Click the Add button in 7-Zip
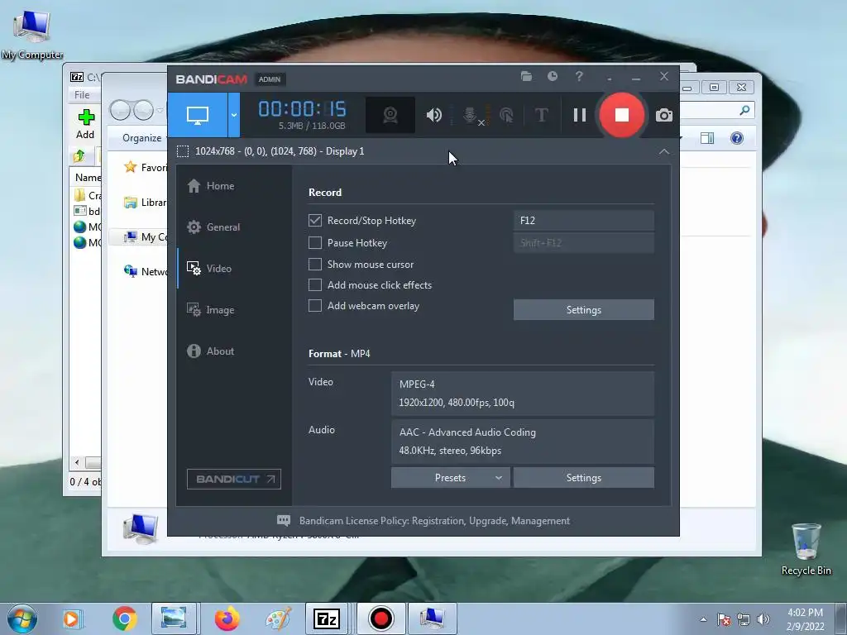The image size is (847, 635). [85, 124]
